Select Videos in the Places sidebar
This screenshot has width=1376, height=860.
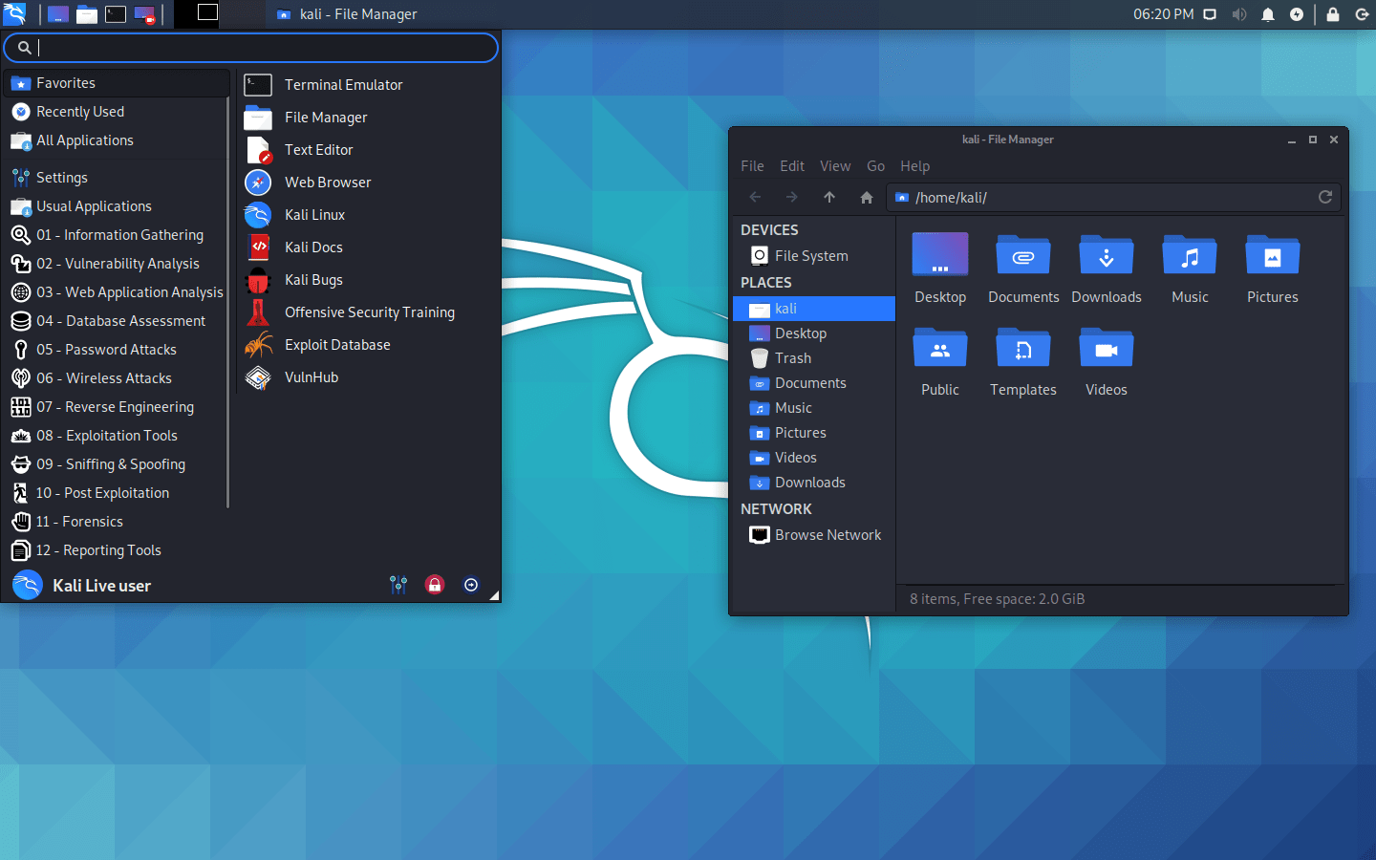[814, 458]
